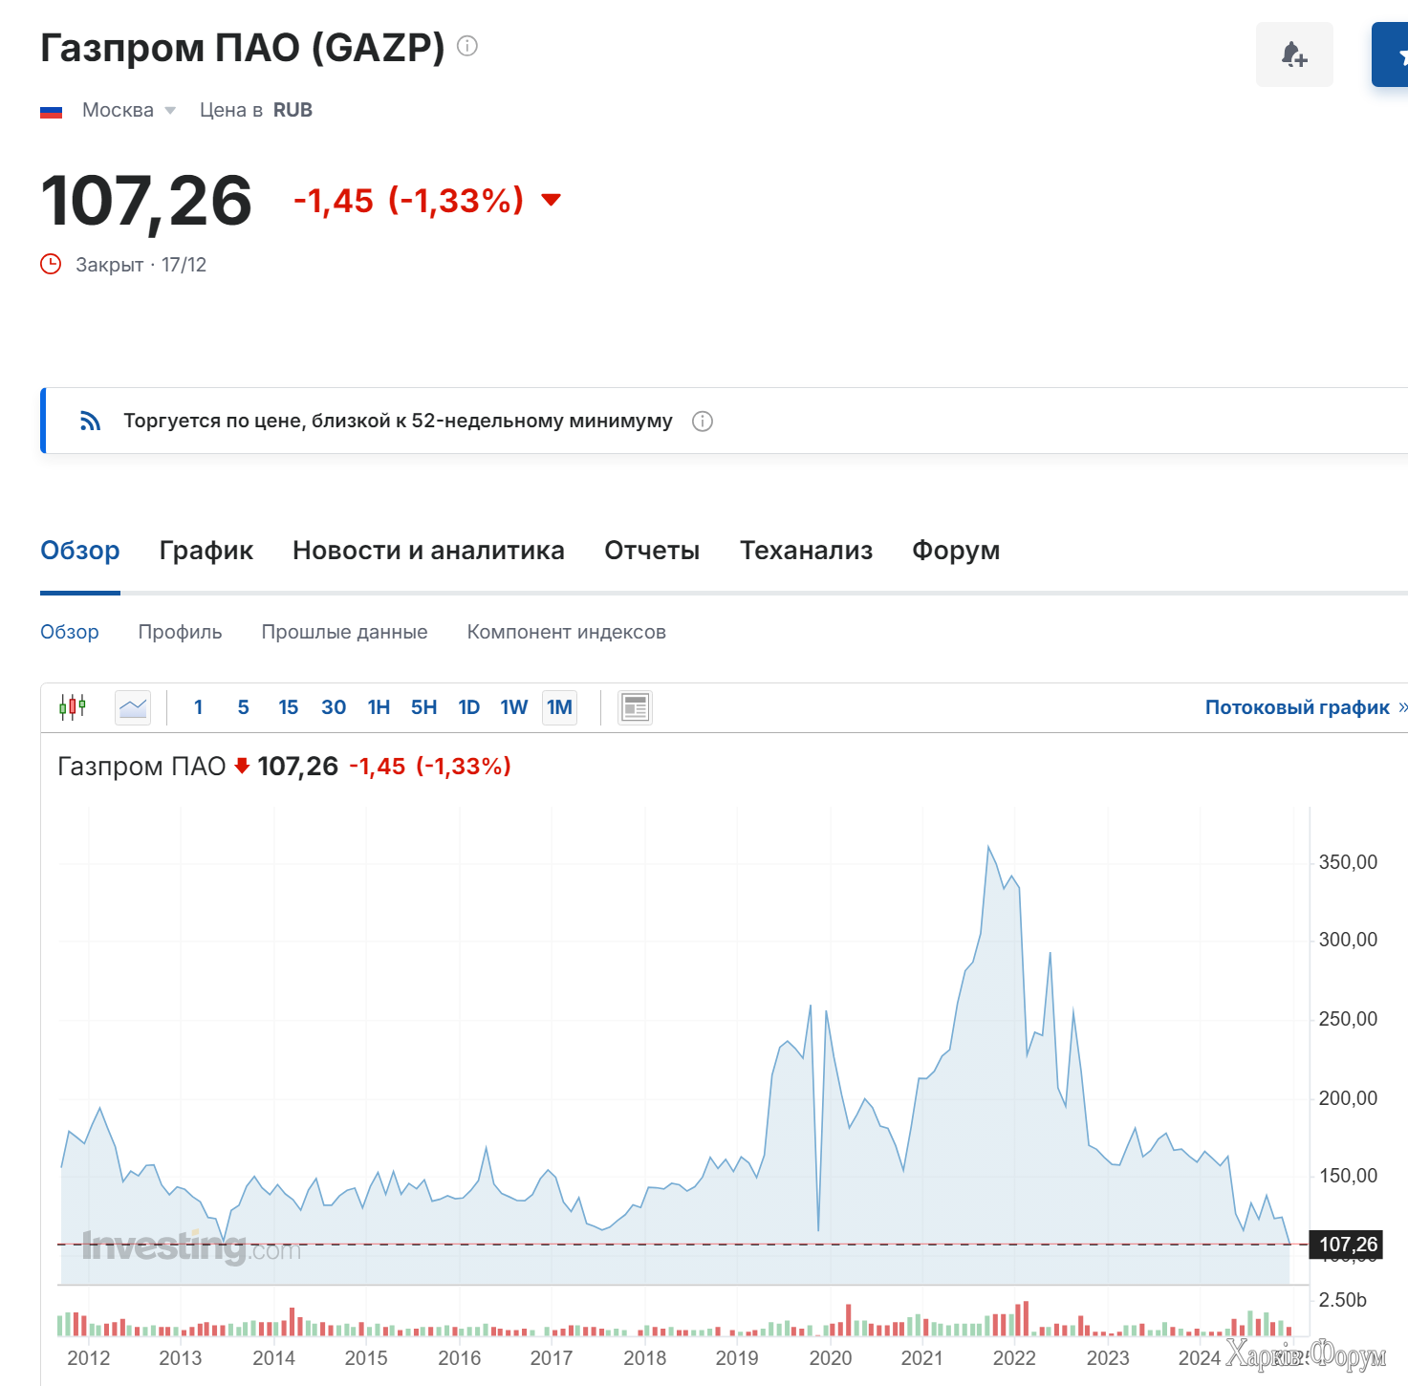Click the red down-arrow next to price change
The width and height of the screenshot is (1408, 1386).
click(551, 200)
